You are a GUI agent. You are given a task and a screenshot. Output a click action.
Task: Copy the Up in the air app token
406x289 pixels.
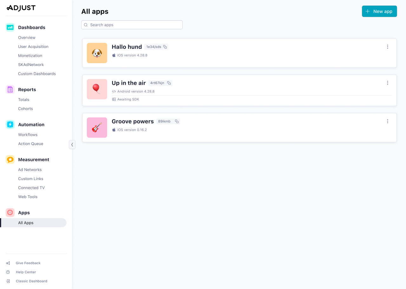169,83
